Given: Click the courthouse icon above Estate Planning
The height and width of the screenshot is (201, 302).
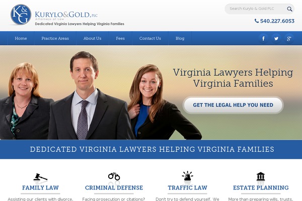Looking at the screenshot, I should coord(261,176).
